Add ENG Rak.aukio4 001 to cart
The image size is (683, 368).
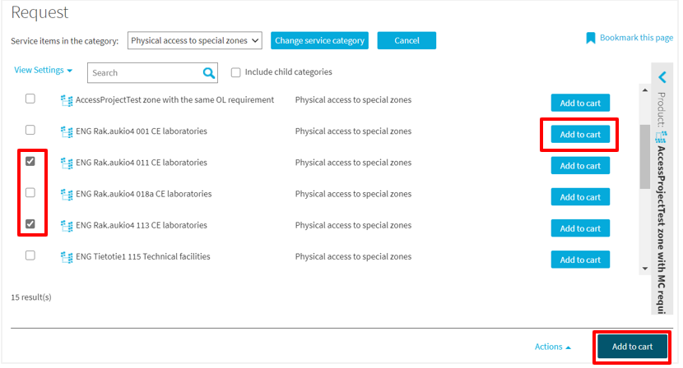[580, 135]
